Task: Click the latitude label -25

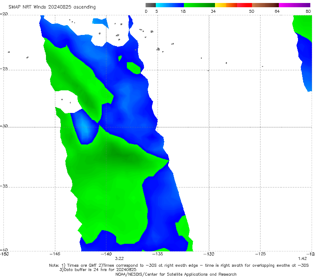Action: tap(4, 69)
